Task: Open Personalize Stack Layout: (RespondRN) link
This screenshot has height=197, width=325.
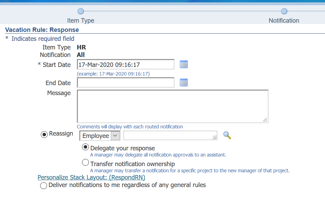Action: click(91, 177)
